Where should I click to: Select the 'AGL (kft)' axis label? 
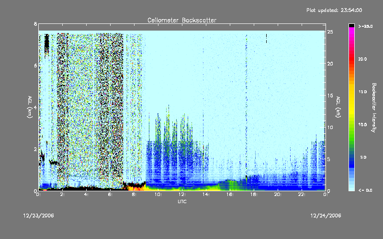(338, 107)
